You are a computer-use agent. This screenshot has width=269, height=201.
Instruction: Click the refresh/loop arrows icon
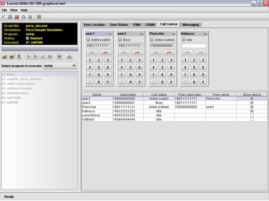(59, 56)
